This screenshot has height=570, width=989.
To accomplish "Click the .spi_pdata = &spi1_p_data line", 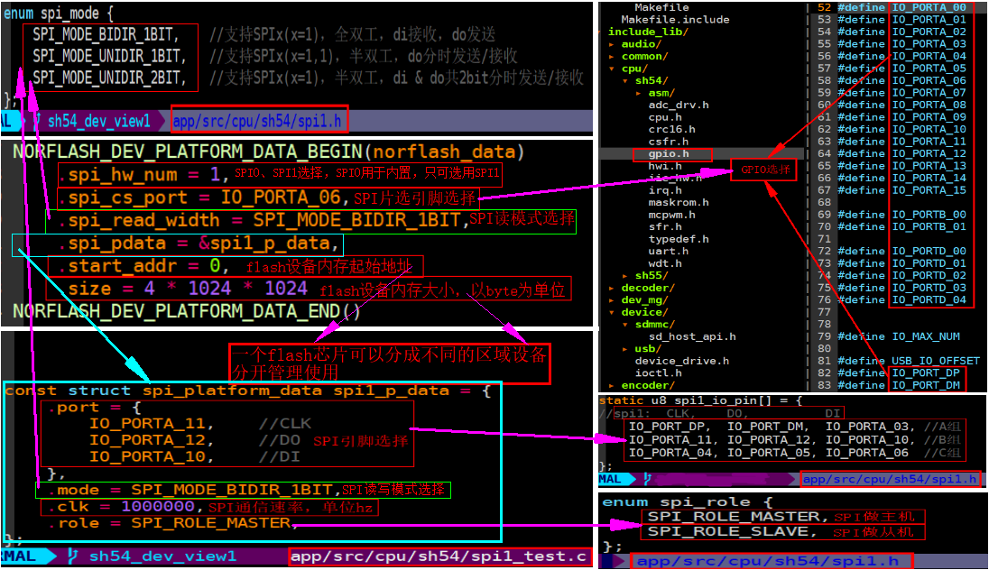I will 199,243.
